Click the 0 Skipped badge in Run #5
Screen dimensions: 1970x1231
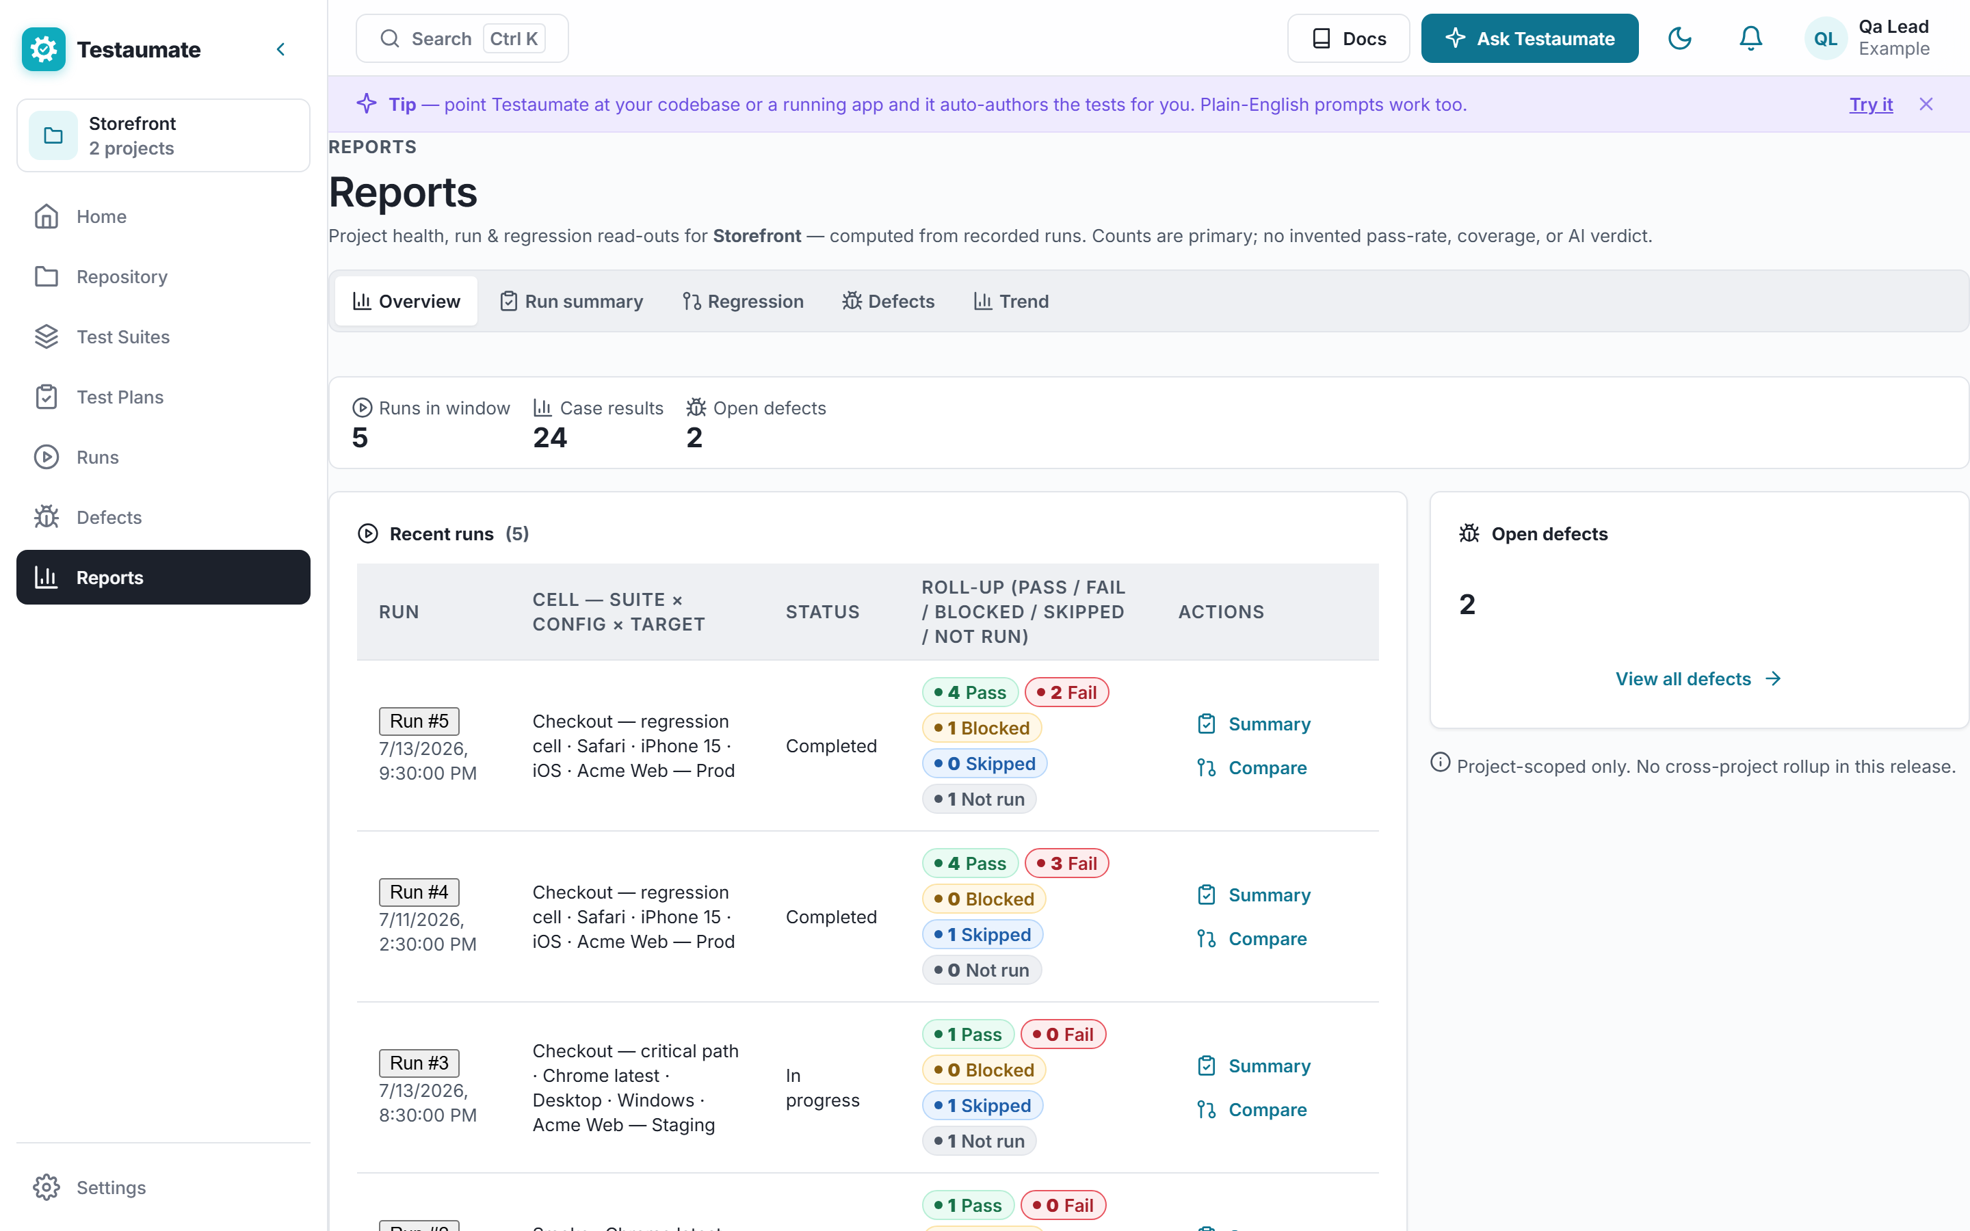coord(984,764)
